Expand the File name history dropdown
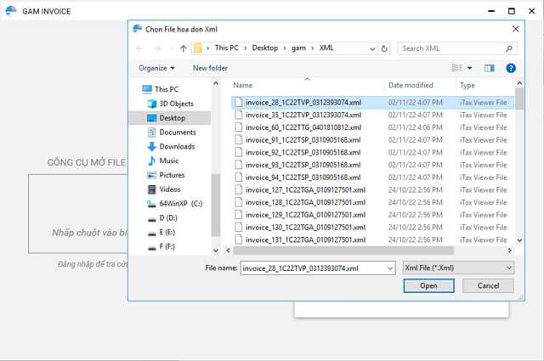 [x=389, y=268]
